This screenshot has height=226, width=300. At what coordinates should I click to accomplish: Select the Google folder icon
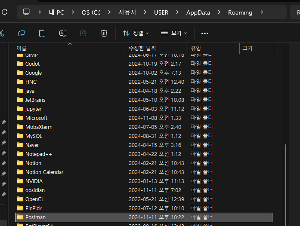tap(20, 73)
